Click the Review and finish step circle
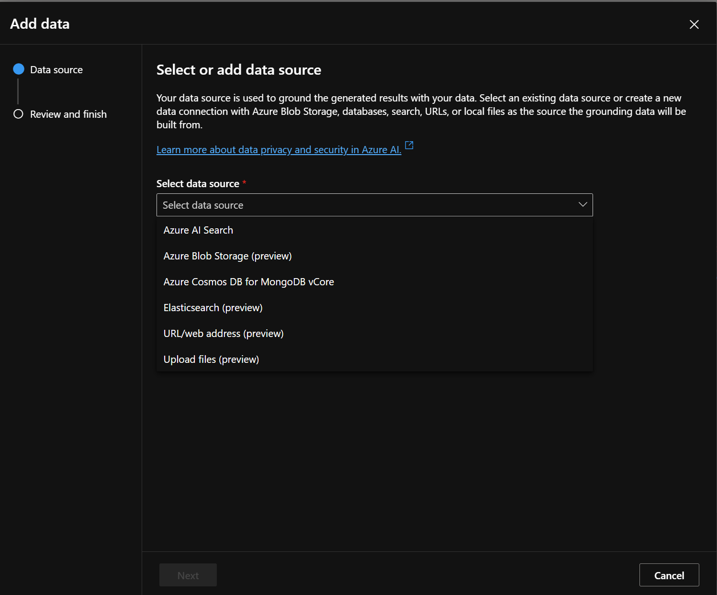 19,114
